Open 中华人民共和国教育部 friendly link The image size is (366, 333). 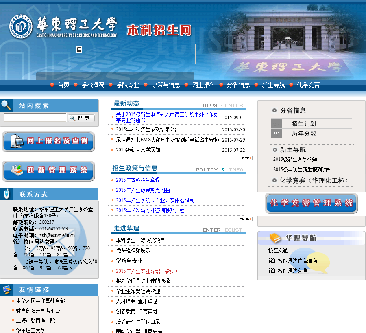point(40,301)
